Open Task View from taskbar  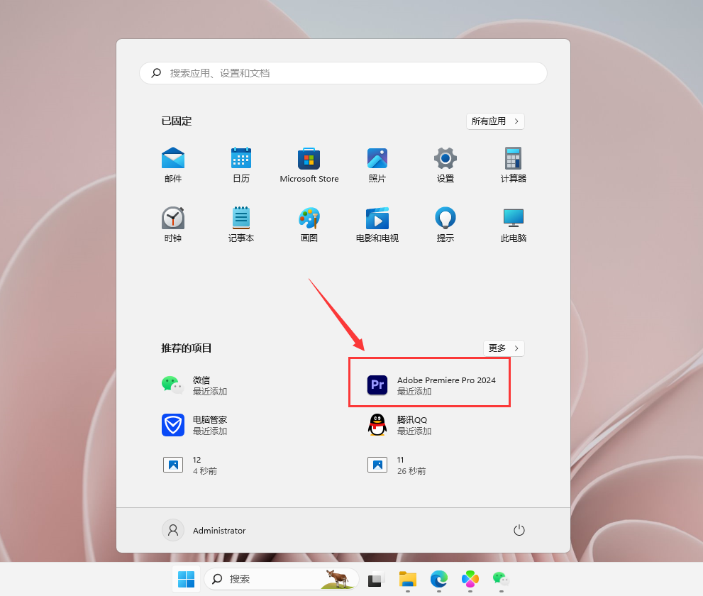click(376, 580)
